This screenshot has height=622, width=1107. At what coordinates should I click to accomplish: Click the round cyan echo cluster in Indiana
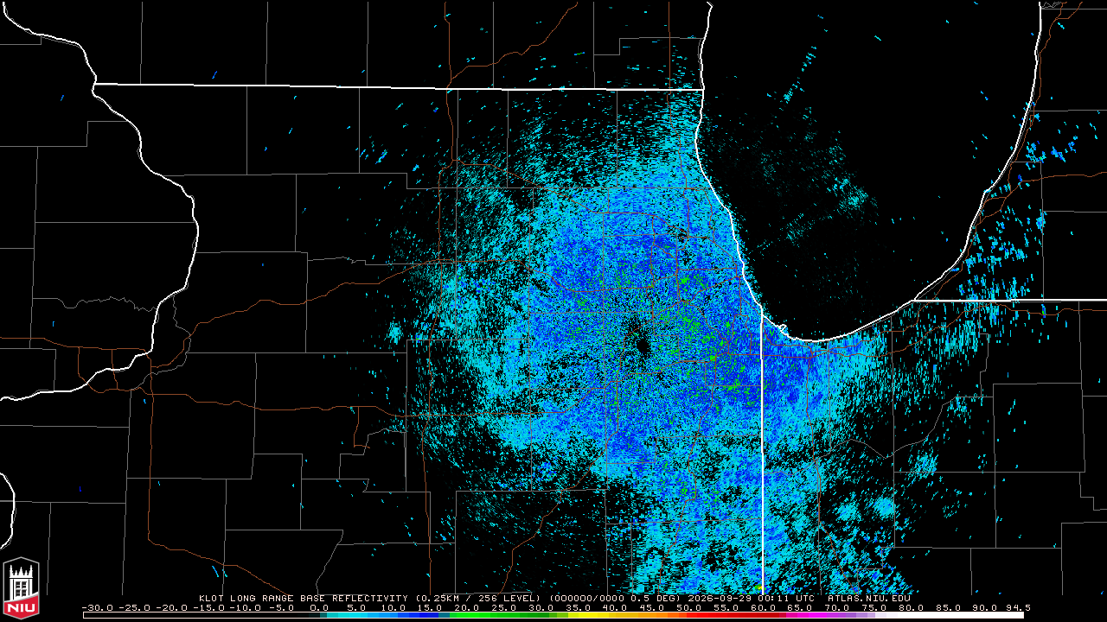point(885,506)
